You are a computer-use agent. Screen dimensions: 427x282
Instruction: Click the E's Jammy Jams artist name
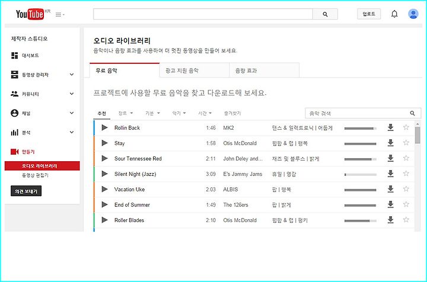click(x=243, y=174)
